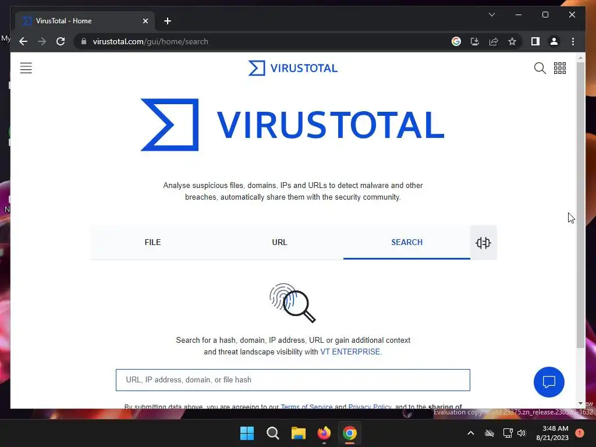Open the apps grid icon in page header
Screen dimensions: 596x447
[559, 68]
